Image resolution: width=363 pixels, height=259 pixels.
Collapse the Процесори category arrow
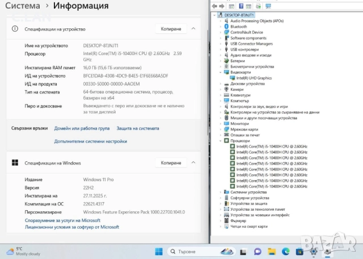click(221, 141)
